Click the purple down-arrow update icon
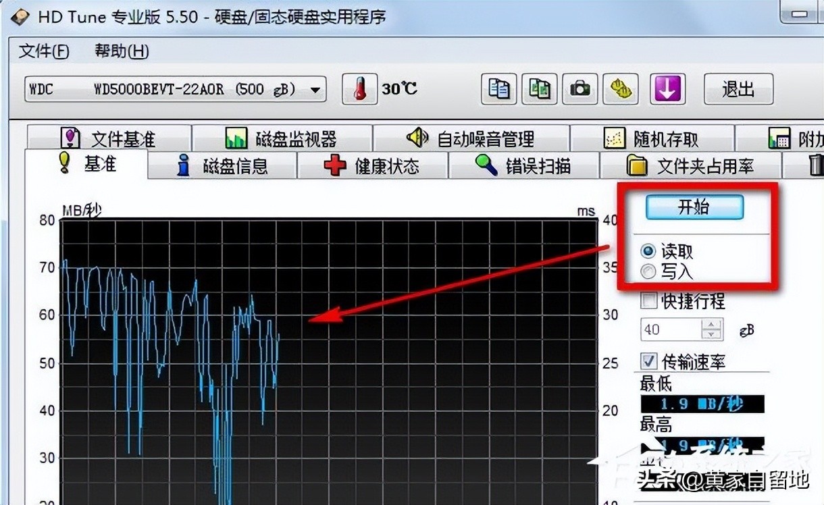The width and height of the screenshot is (824, 505). [667, 89]
